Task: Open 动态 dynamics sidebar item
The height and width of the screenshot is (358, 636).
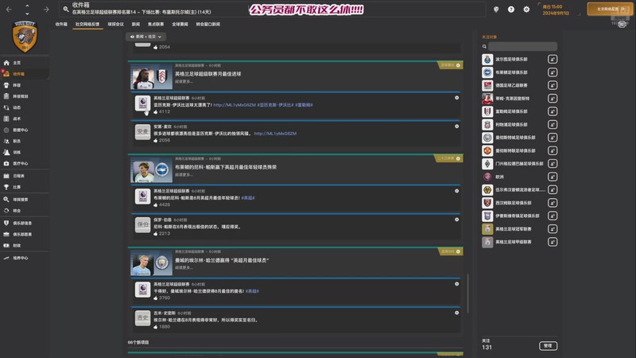Action: [16, 107]
